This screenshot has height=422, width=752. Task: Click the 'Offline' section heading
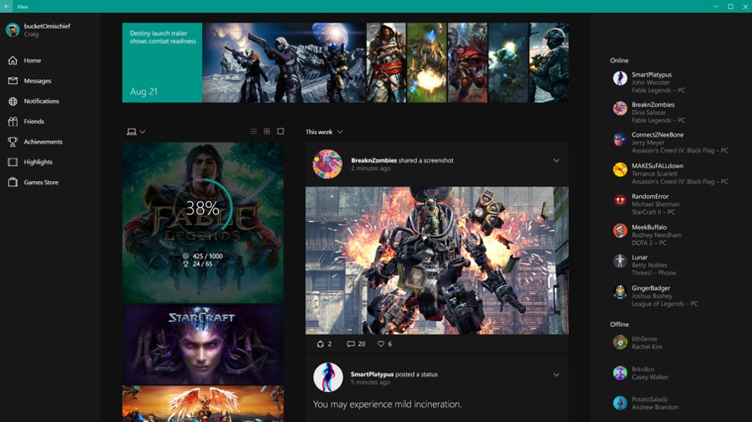[x=619, y=324]
